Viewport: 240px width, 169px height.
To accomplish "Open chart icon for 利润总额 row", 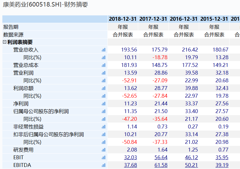I will pos(104,88).
